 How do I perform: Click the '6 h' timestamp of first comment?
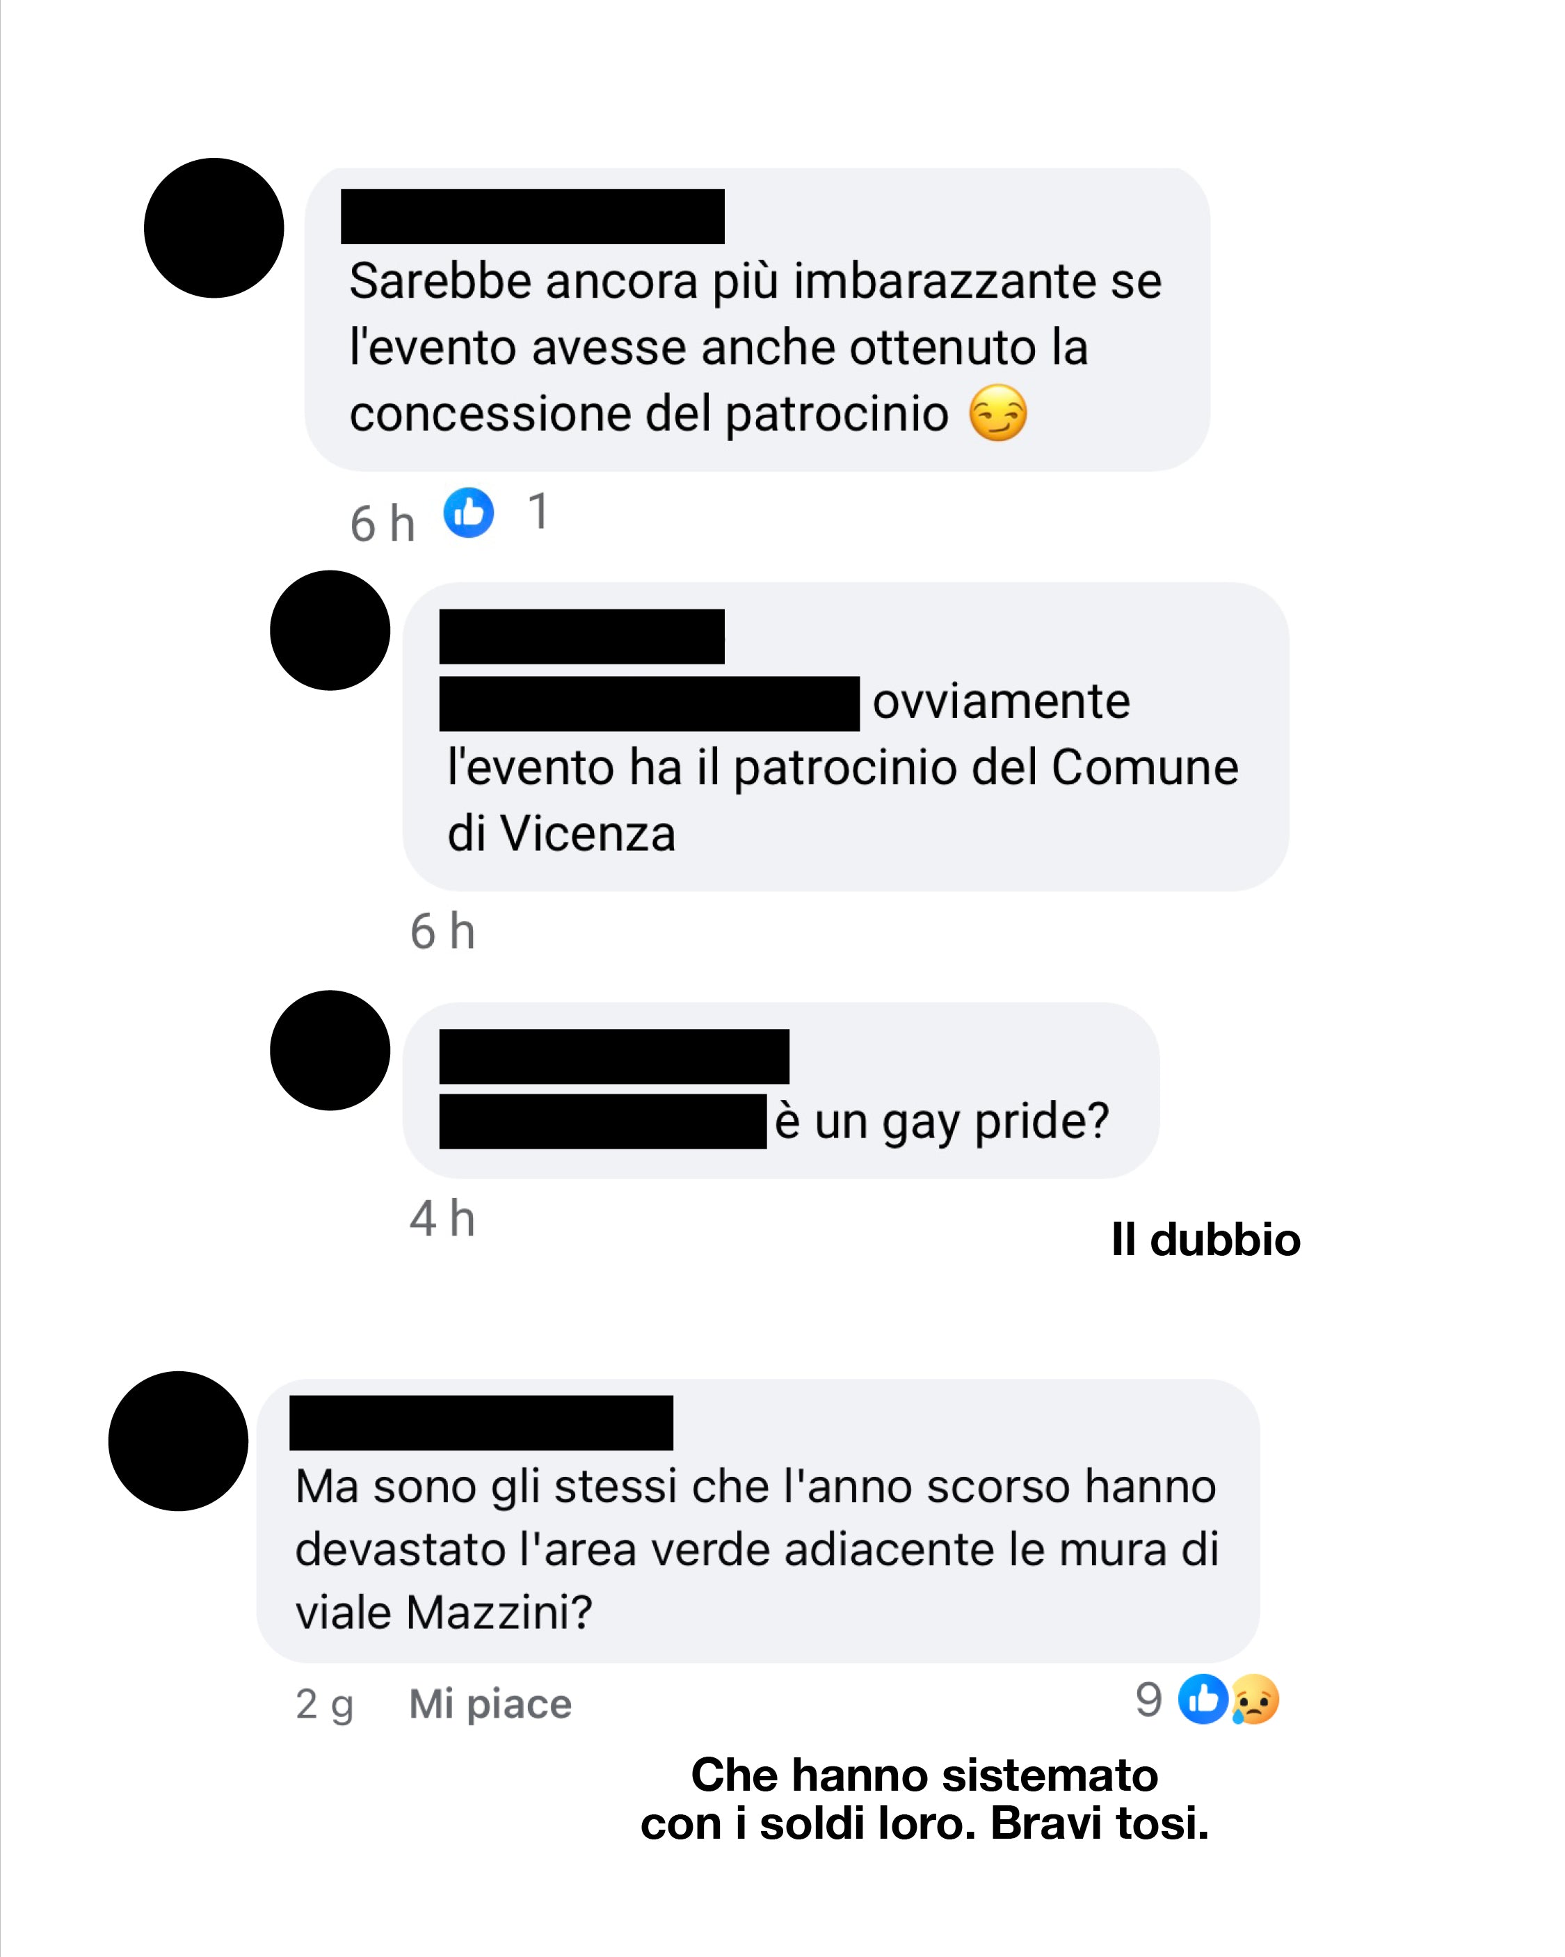coord(382,524)
